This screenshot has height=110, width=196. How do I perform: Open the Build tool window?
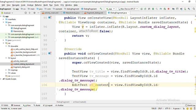(37, 105)
